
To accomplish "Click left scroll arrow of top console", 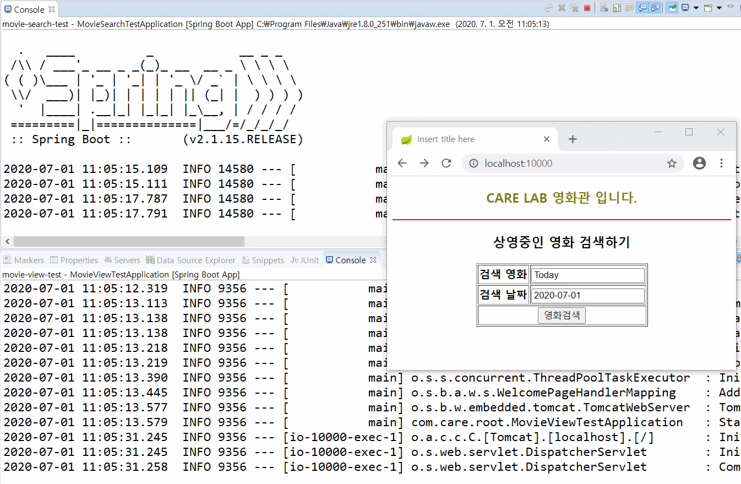I will pos(7,241).
